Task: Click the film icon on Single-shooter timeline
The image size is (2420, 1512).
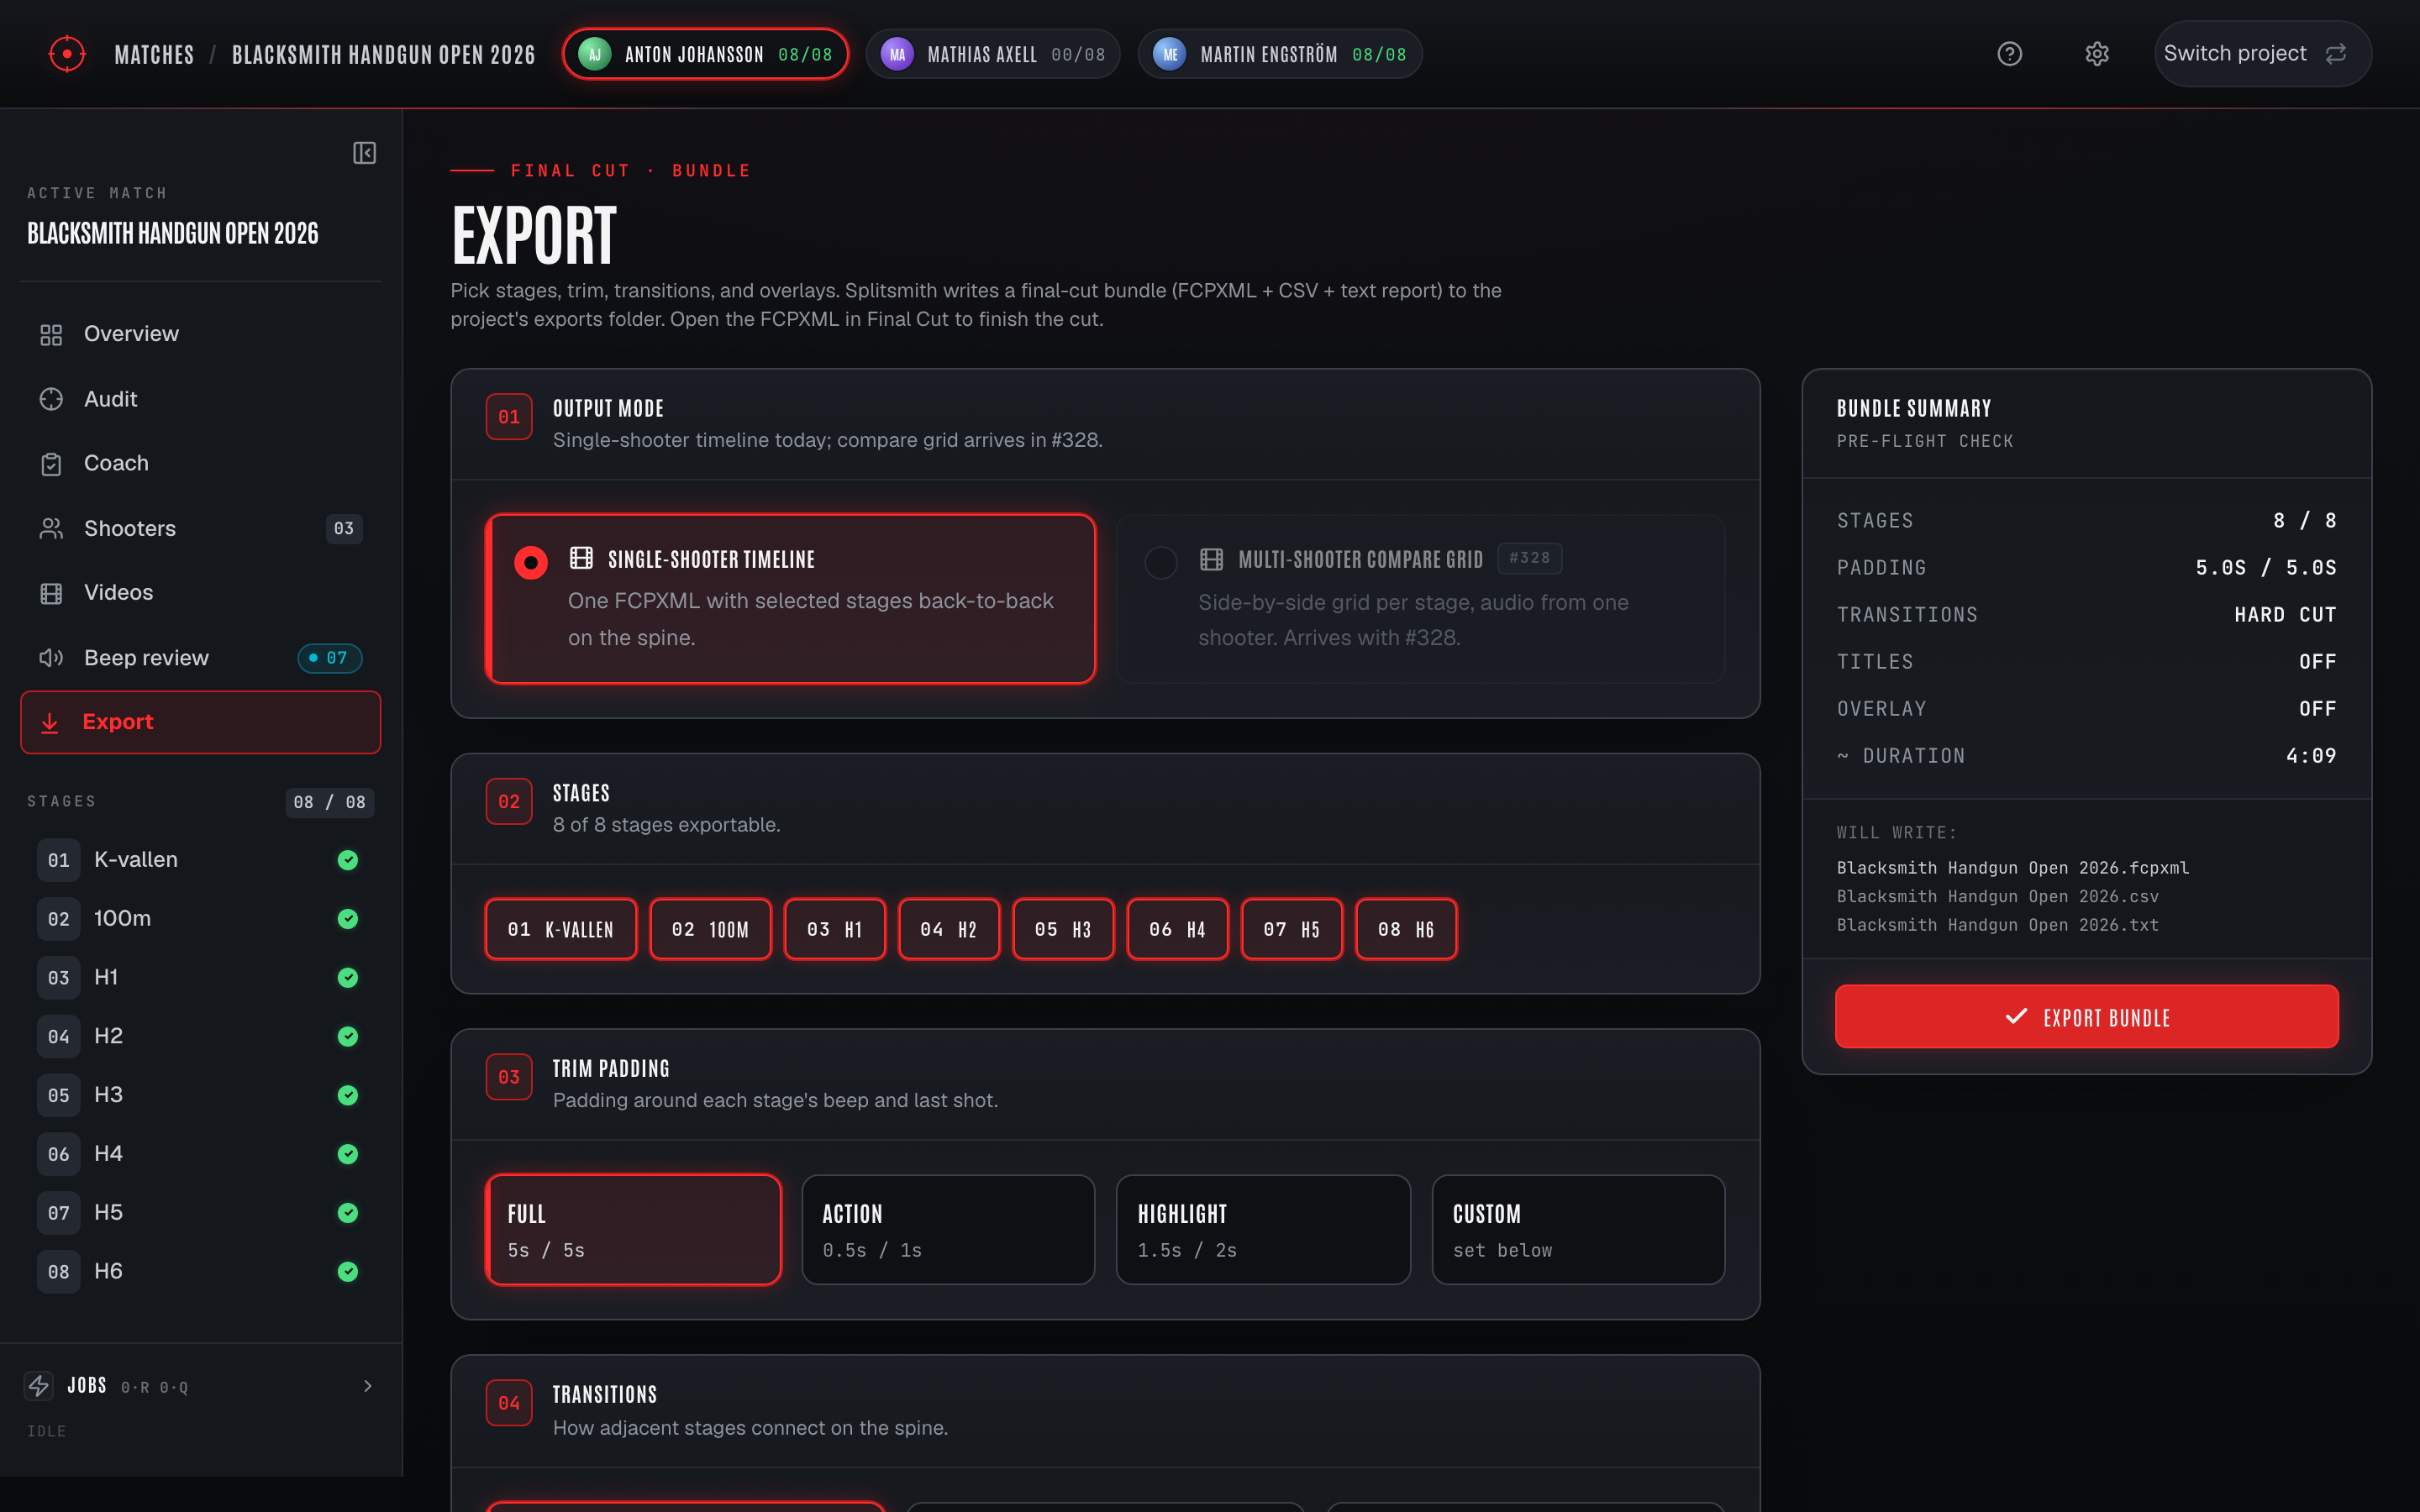Action: 581,558
